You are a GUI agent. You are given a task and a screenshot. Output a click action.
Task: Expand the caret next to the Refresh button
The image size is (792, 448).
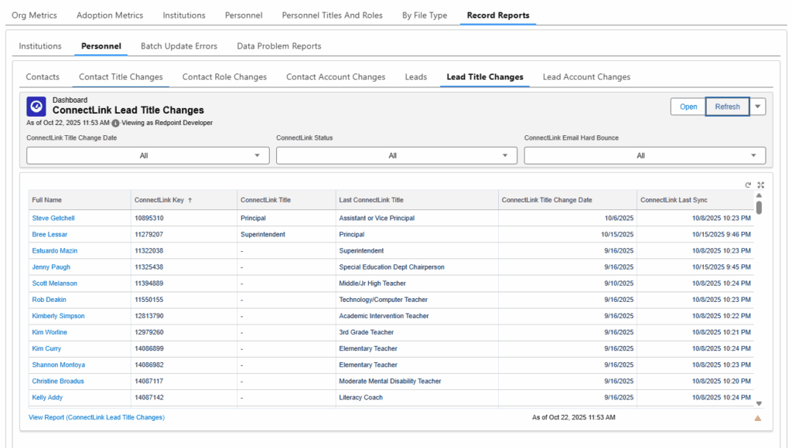point(757,106)
